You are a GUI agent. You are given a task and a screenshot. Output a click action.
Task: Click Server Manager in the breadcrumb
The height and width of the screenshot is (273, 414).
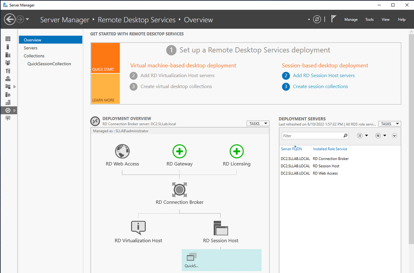[x=65, y=20]
